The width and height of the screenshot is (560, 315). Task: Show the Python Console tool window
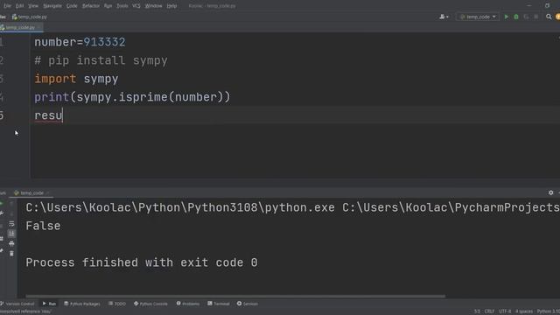pos(150,304)
